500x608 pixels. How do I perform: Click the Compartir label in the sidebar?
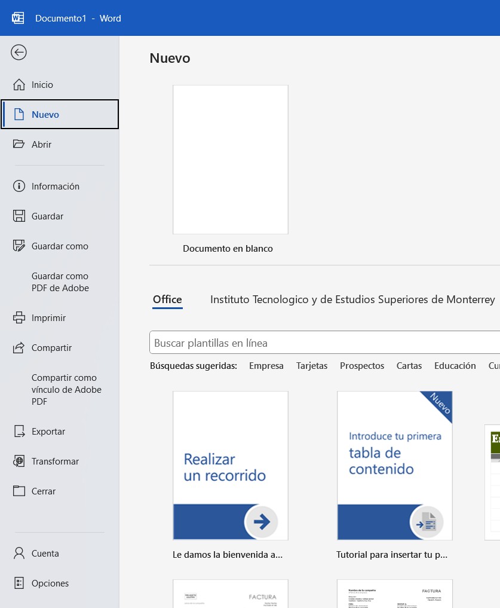pos(51,347)
